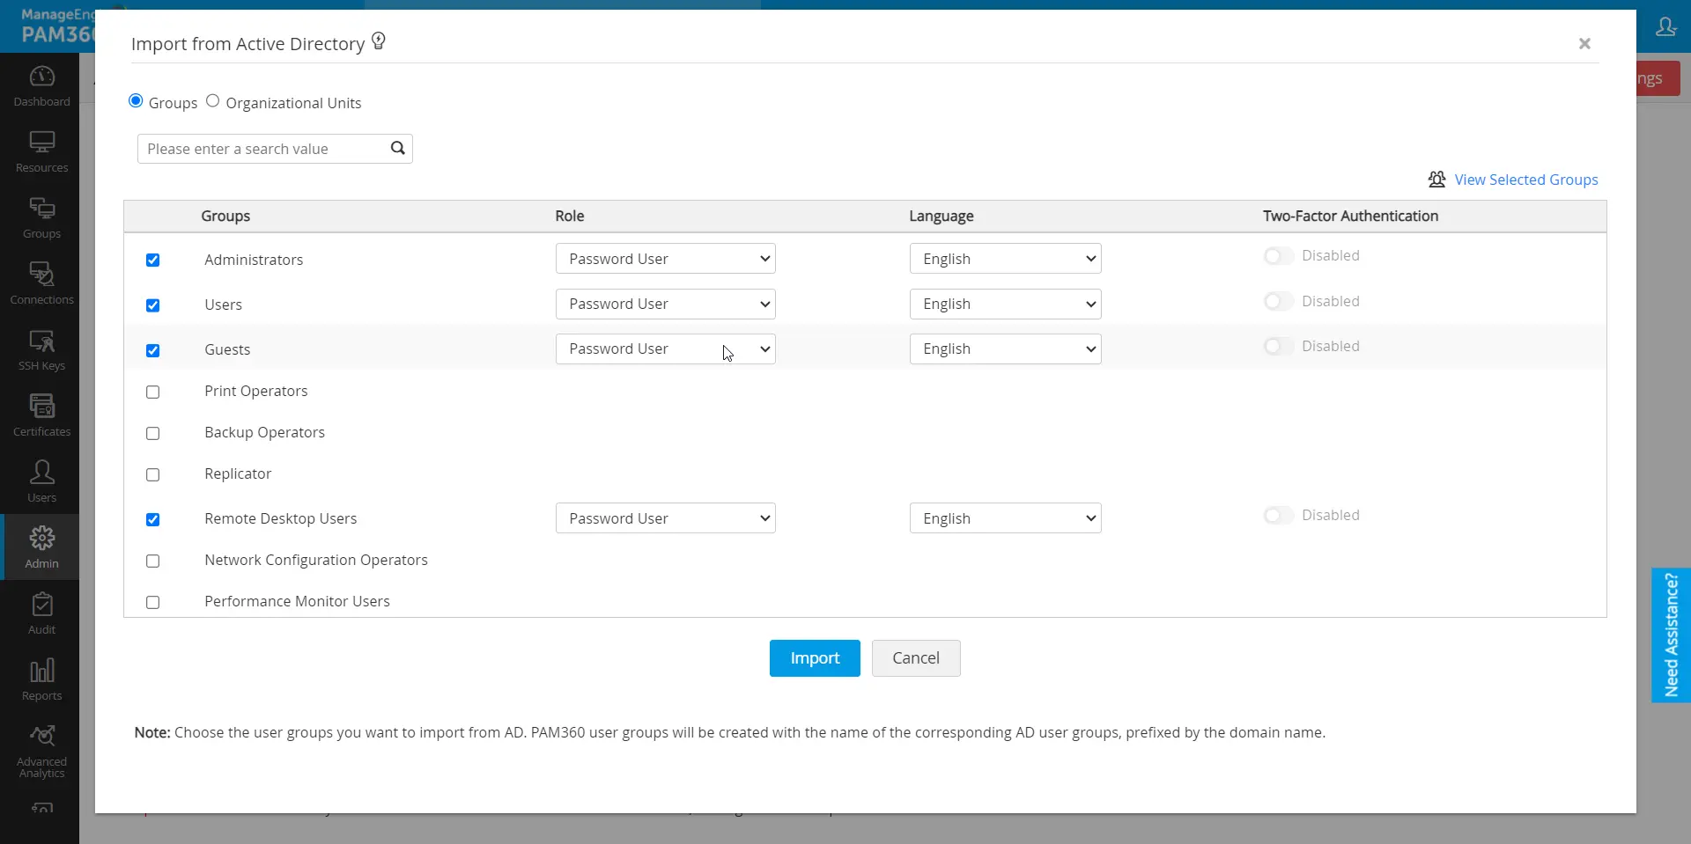The image size is (1691, 844).
Task: Navigate to SSH Keys section
Action: (x=41, y=349)
